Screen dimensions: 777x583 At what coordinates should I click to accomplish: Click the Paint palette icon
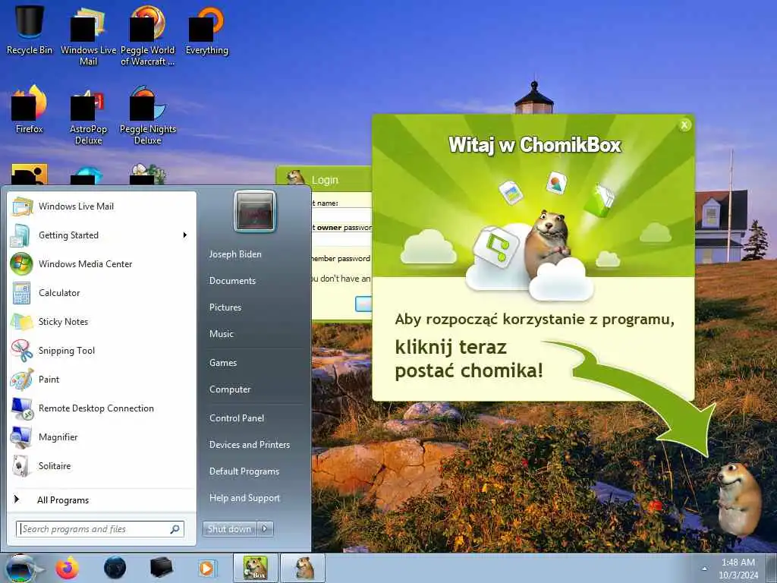tap(22, 380)
